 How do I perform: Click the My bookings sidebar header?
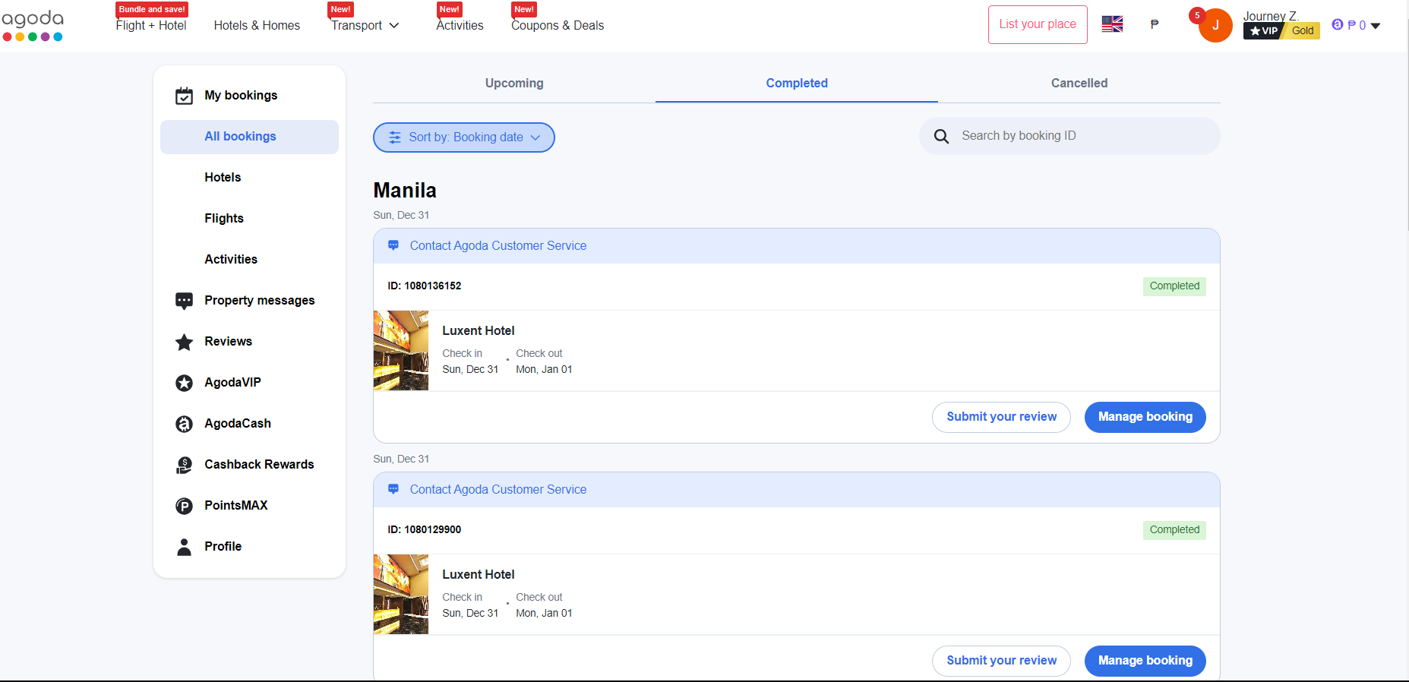tap(241, 96)
